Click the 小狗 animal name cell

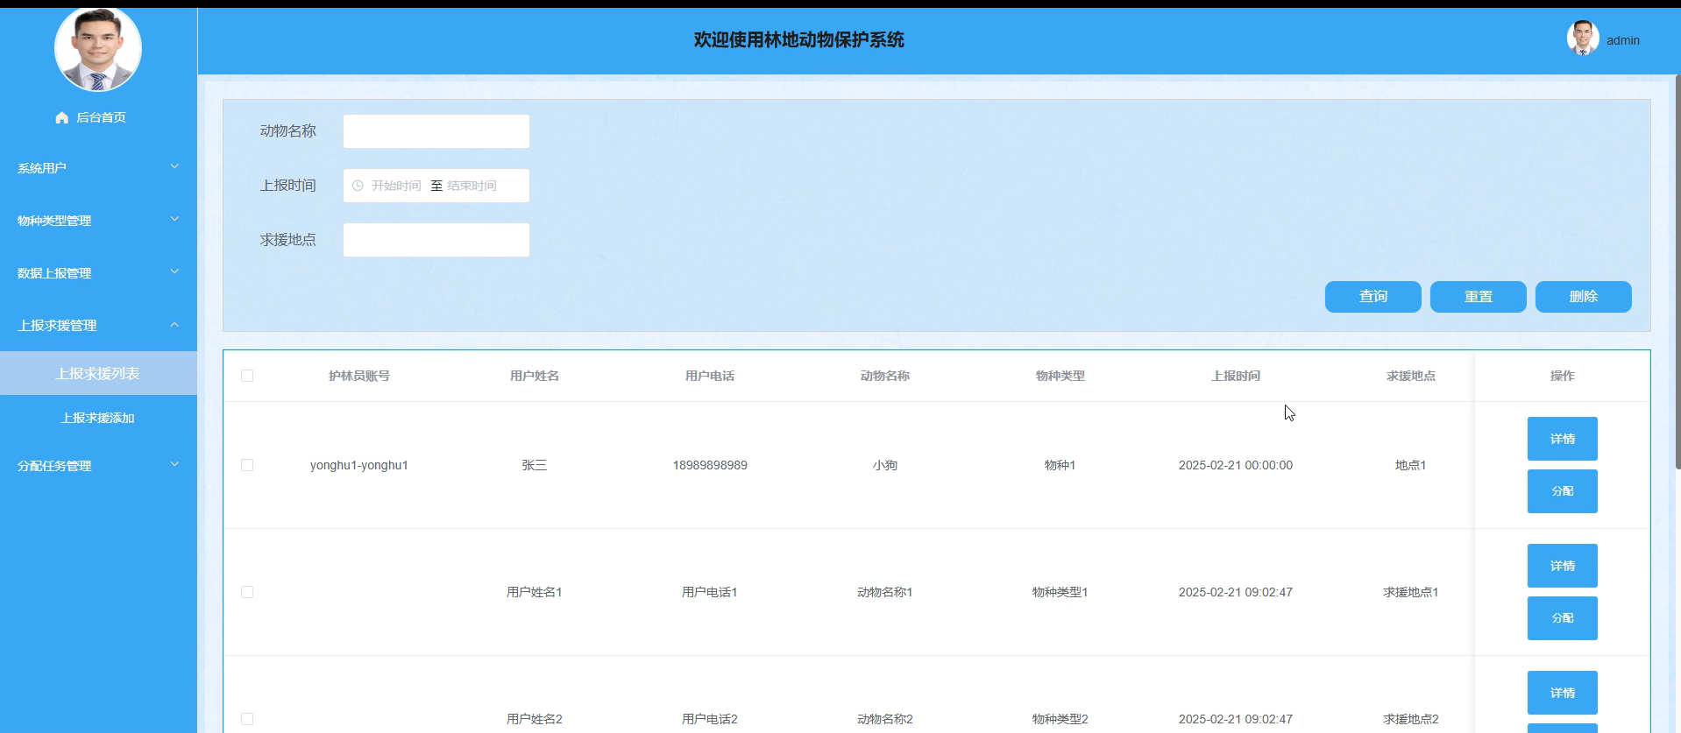[x=885, y=465]
